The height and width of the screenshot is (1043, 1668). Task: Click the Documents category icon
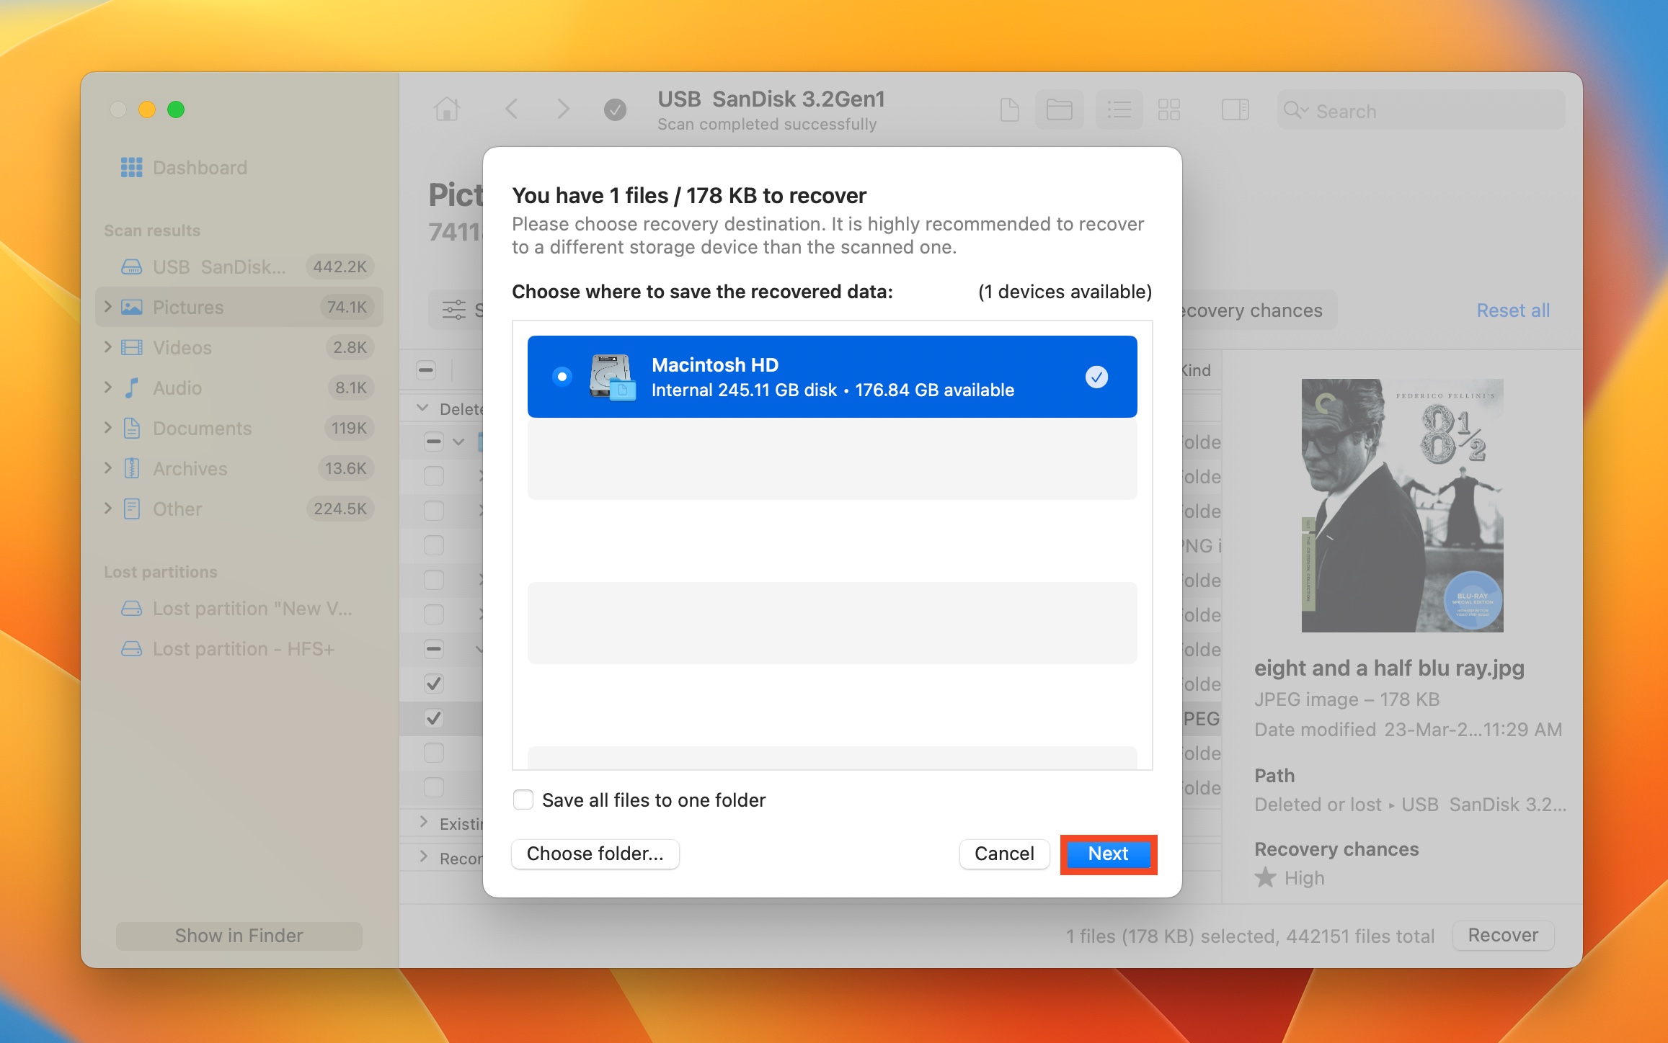[x=133, y=428]
